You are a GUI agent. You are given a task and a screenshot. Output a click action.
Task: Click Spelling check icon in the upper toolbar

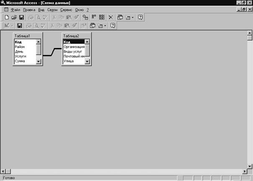click(45, 17)
